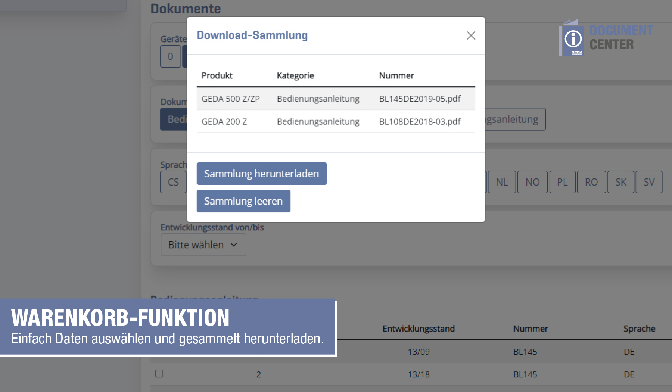
Task: Click the BL145DE2019-05.pdf entry
Action: [420, 99]
